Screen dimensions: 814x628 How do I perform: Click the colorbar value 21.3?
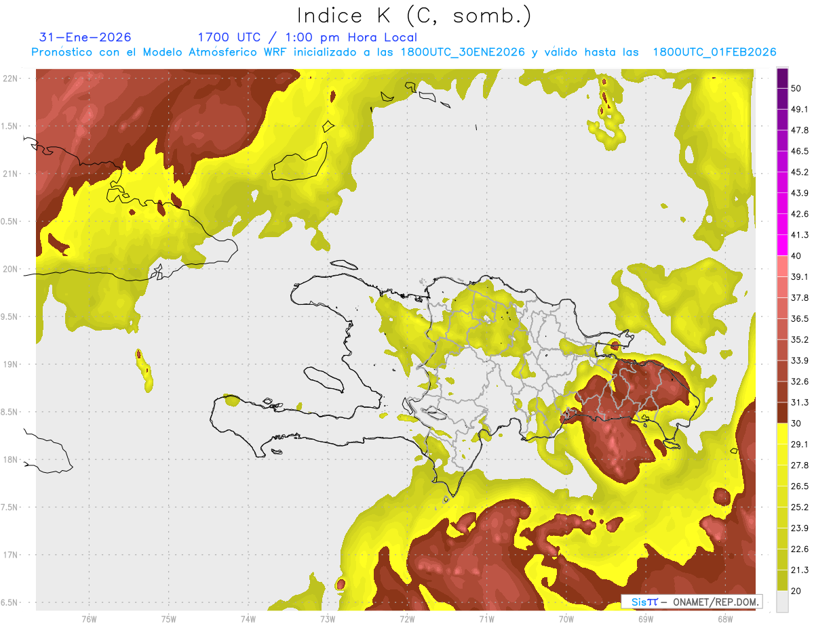pyautogui.click(x=799, y=570)
